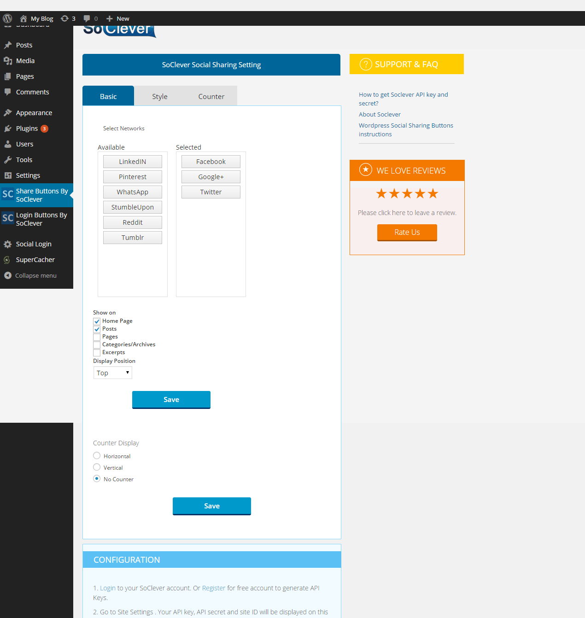The image size is (585, 618).
Task: Enable the Excerpts checkbox
Action: [x=97, y=353]
